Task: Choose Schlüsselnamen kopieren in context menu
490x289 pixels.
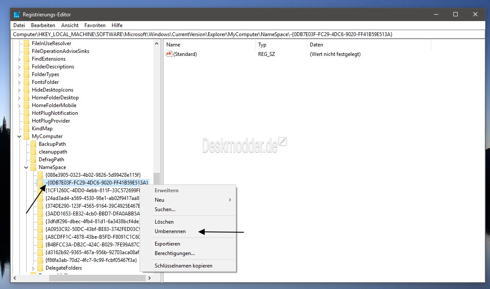Action: (x=188, y=266)
